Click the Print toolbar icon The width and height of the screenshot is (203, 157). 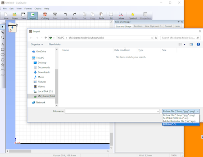[55, 16]
